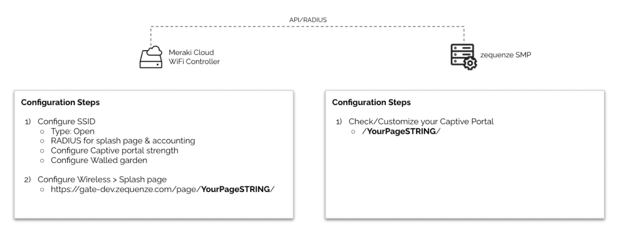Screen dimensions: 625x238
Task: Click the dashed line under API/RADIUS
Action: 240,26
